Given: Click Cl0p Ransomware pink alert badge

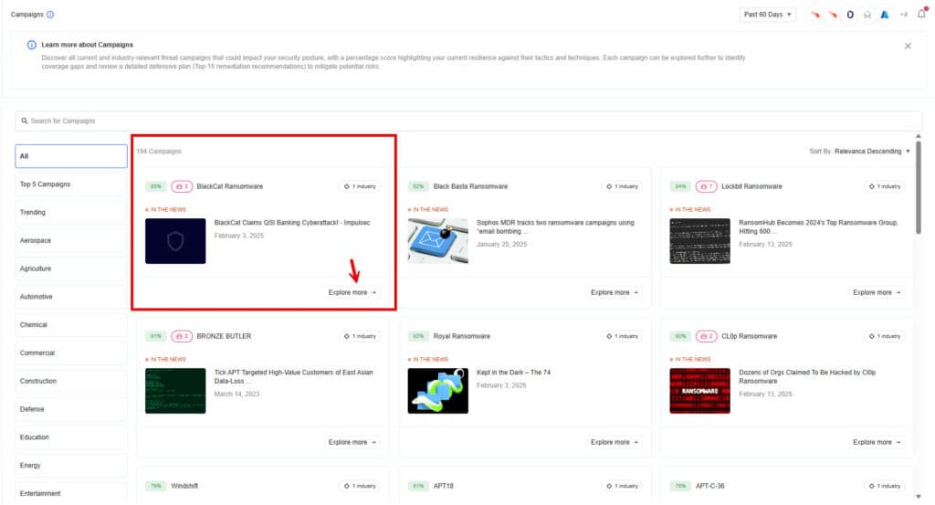Looking at the screenshot, I should click(707, 336).
